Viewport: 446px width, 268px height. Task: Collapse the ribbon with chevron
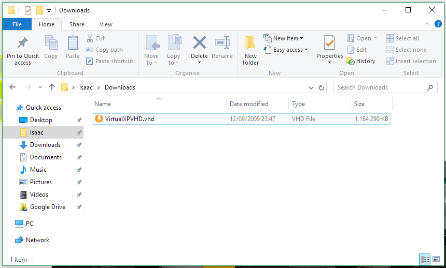pos(427,24)
